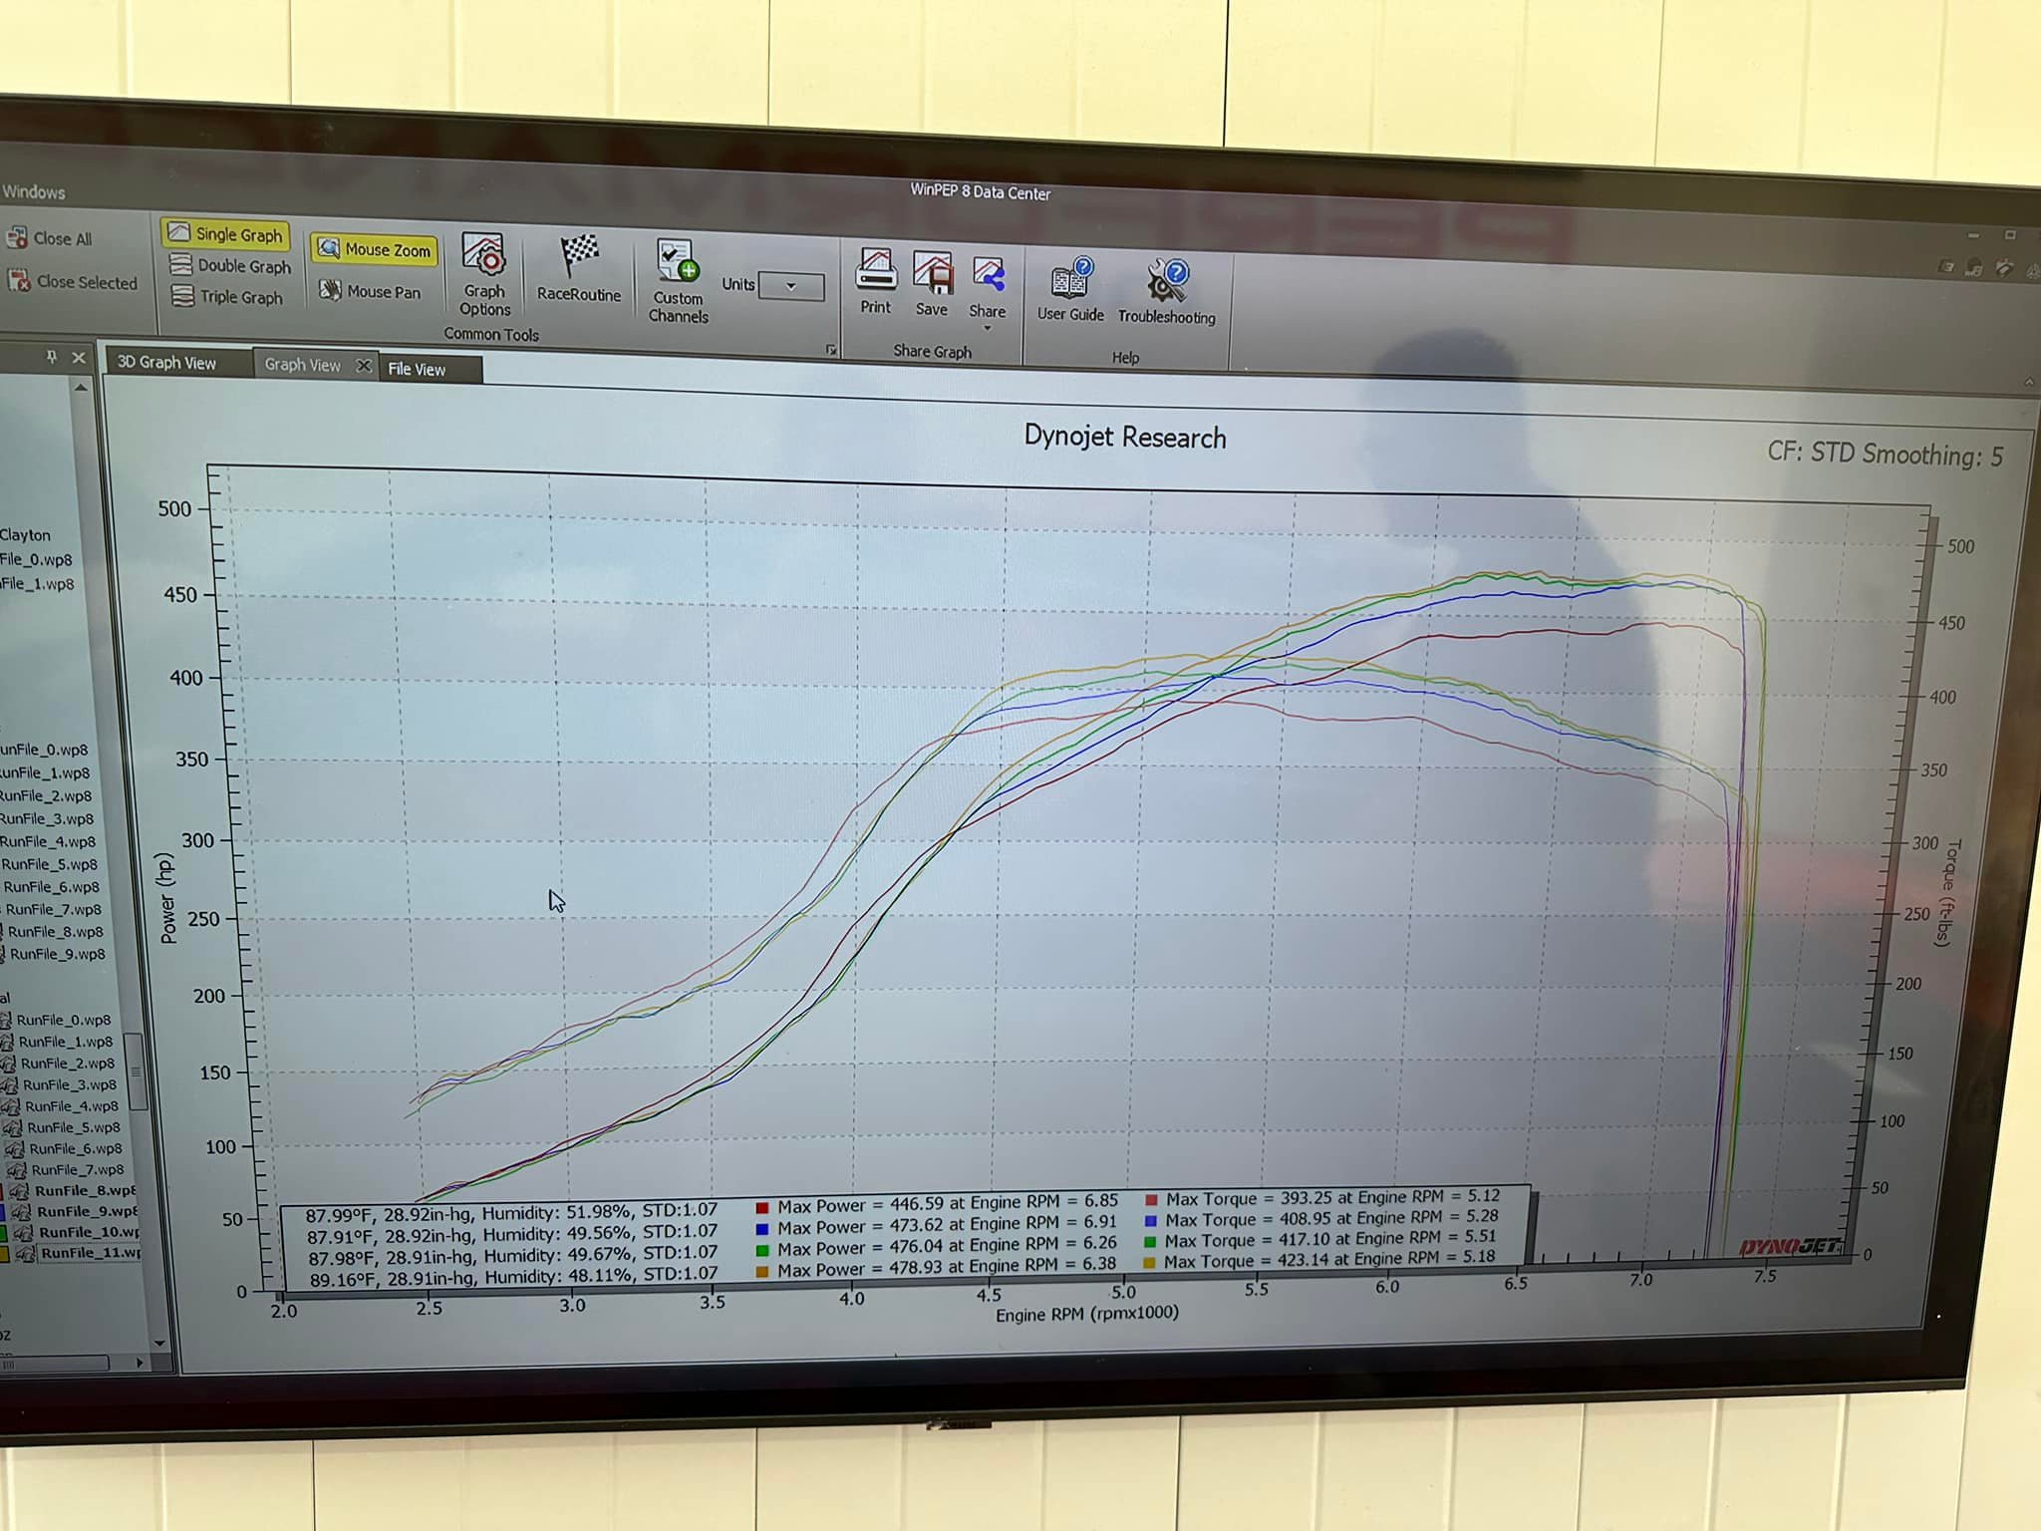This screenshot has height=1531, width=2041.
Task: Select the Clayton folder entry
Action: click(x=25, y=534)
